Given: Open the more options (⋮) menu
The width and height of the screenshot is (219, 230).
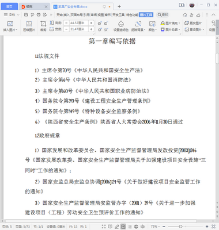Looking at the screenshot, I should 207,15.
